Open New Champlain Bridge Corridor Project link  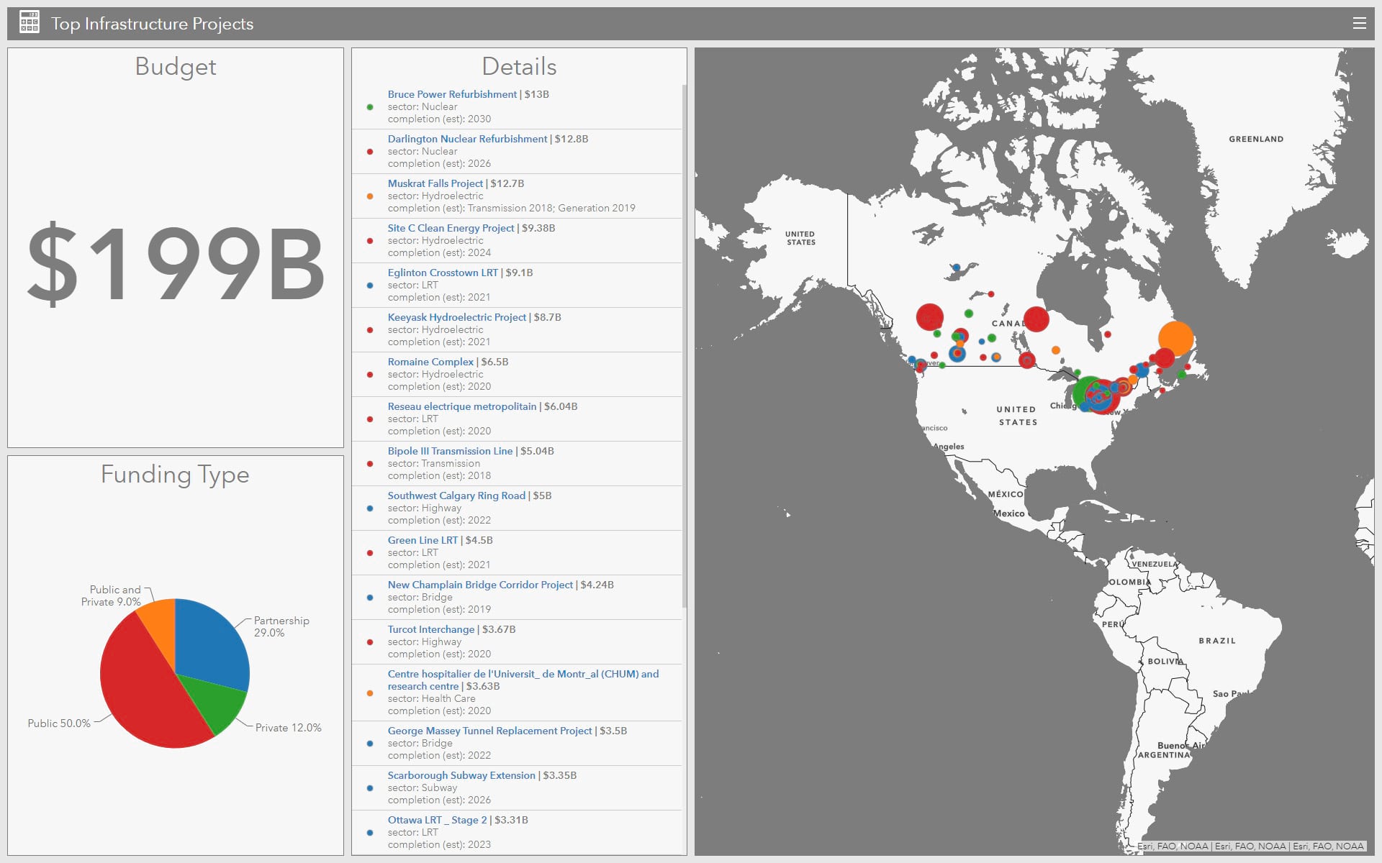click(480, 585)
